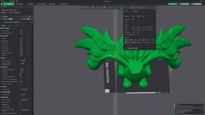The width and height of the screenshot is (205, 115).
Task: Click the Variable layer height icon
Action: coord(104,7)
